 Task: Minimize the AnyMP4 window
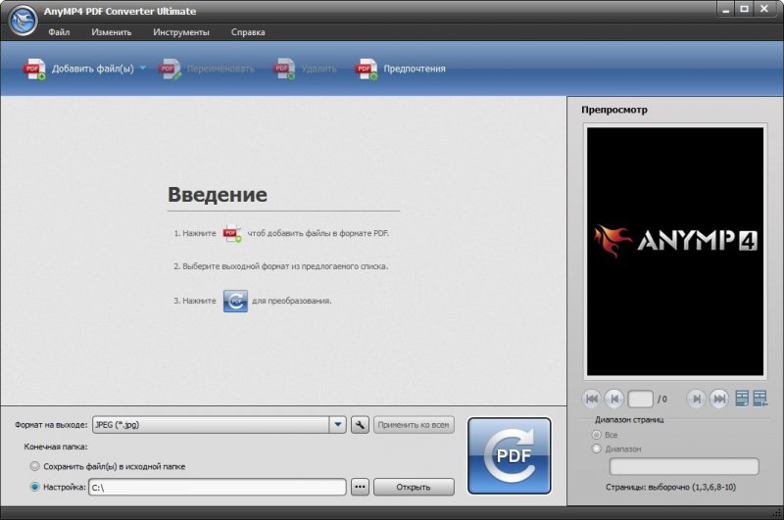pyautogui.click(x=726, y=9)
